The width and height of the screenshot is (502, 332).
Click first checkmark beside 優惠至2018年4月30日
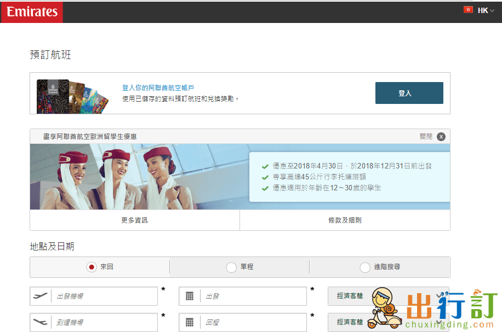tap(265, 166)
